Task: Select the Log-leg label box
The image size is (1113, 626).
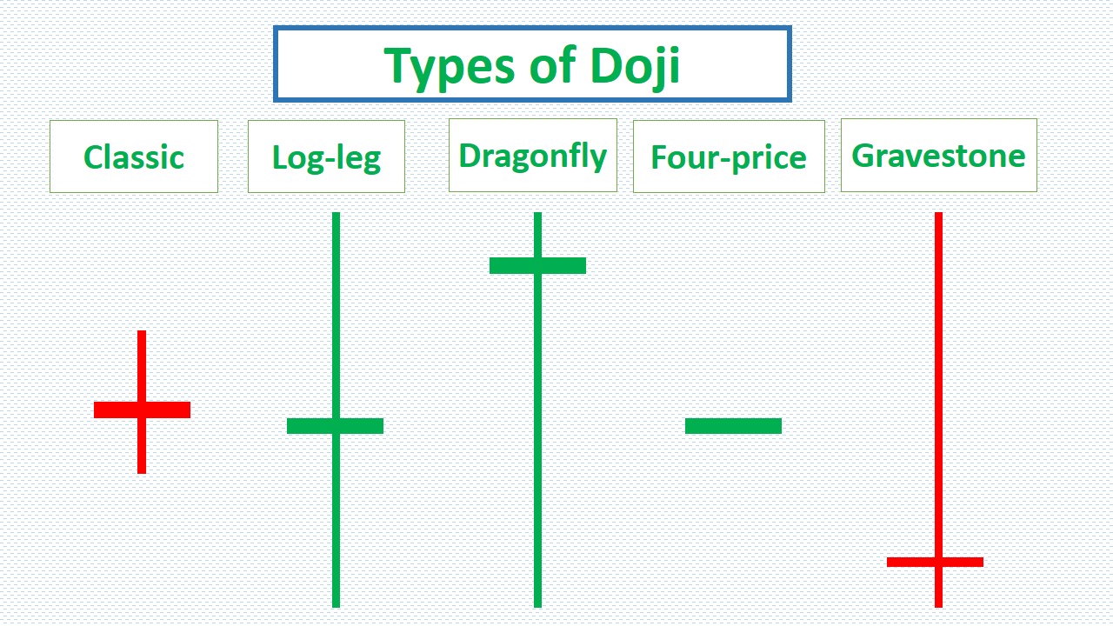Action: 326,156
